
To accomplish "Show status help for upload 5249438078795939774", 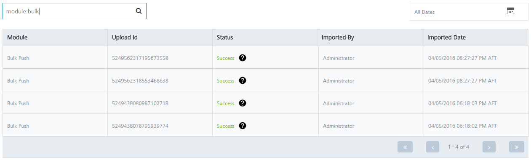I will point(242,126).
